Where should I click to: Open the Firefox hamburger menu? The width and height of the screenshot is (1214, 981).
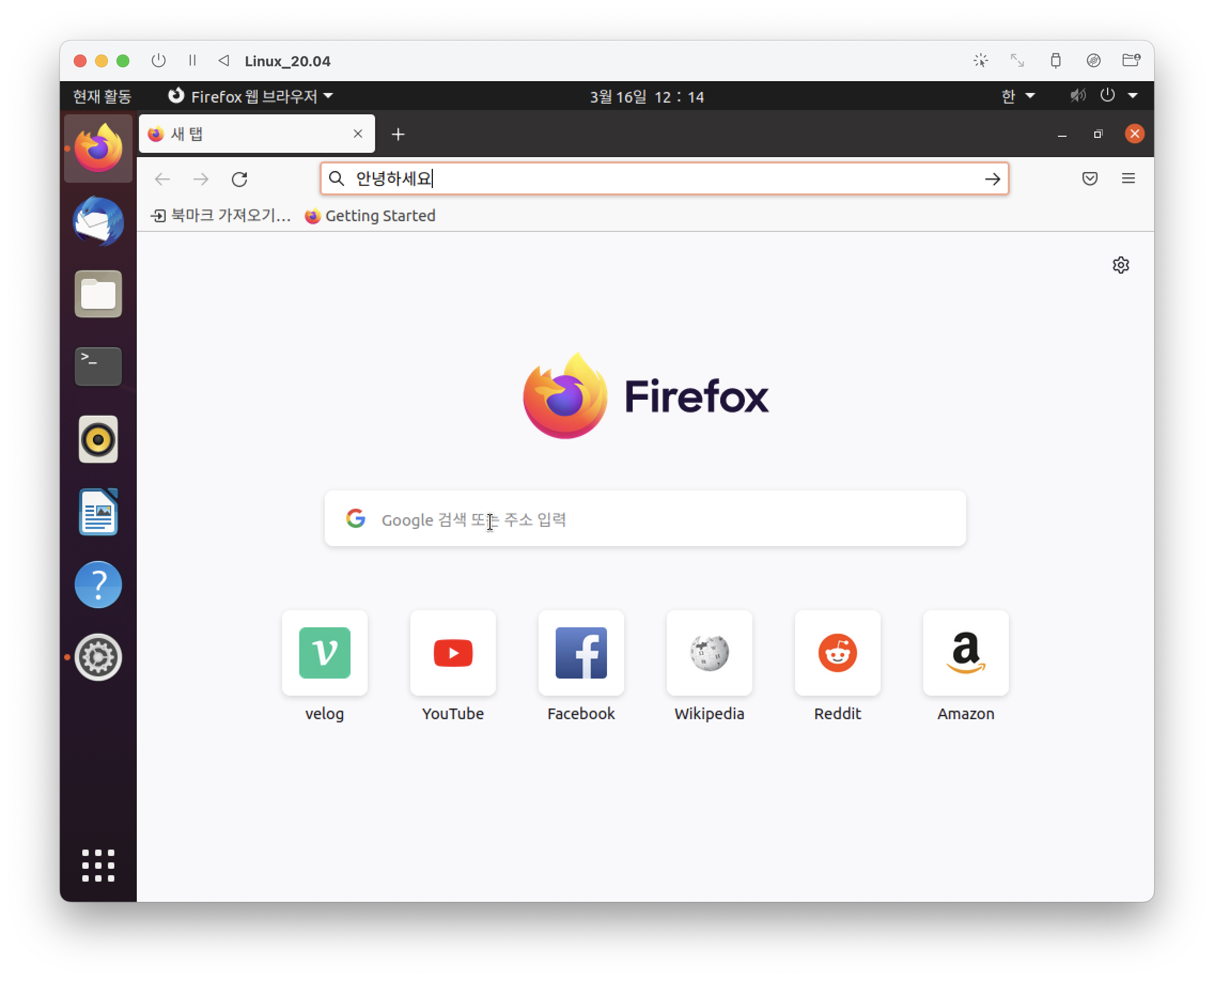(1128, 178)
